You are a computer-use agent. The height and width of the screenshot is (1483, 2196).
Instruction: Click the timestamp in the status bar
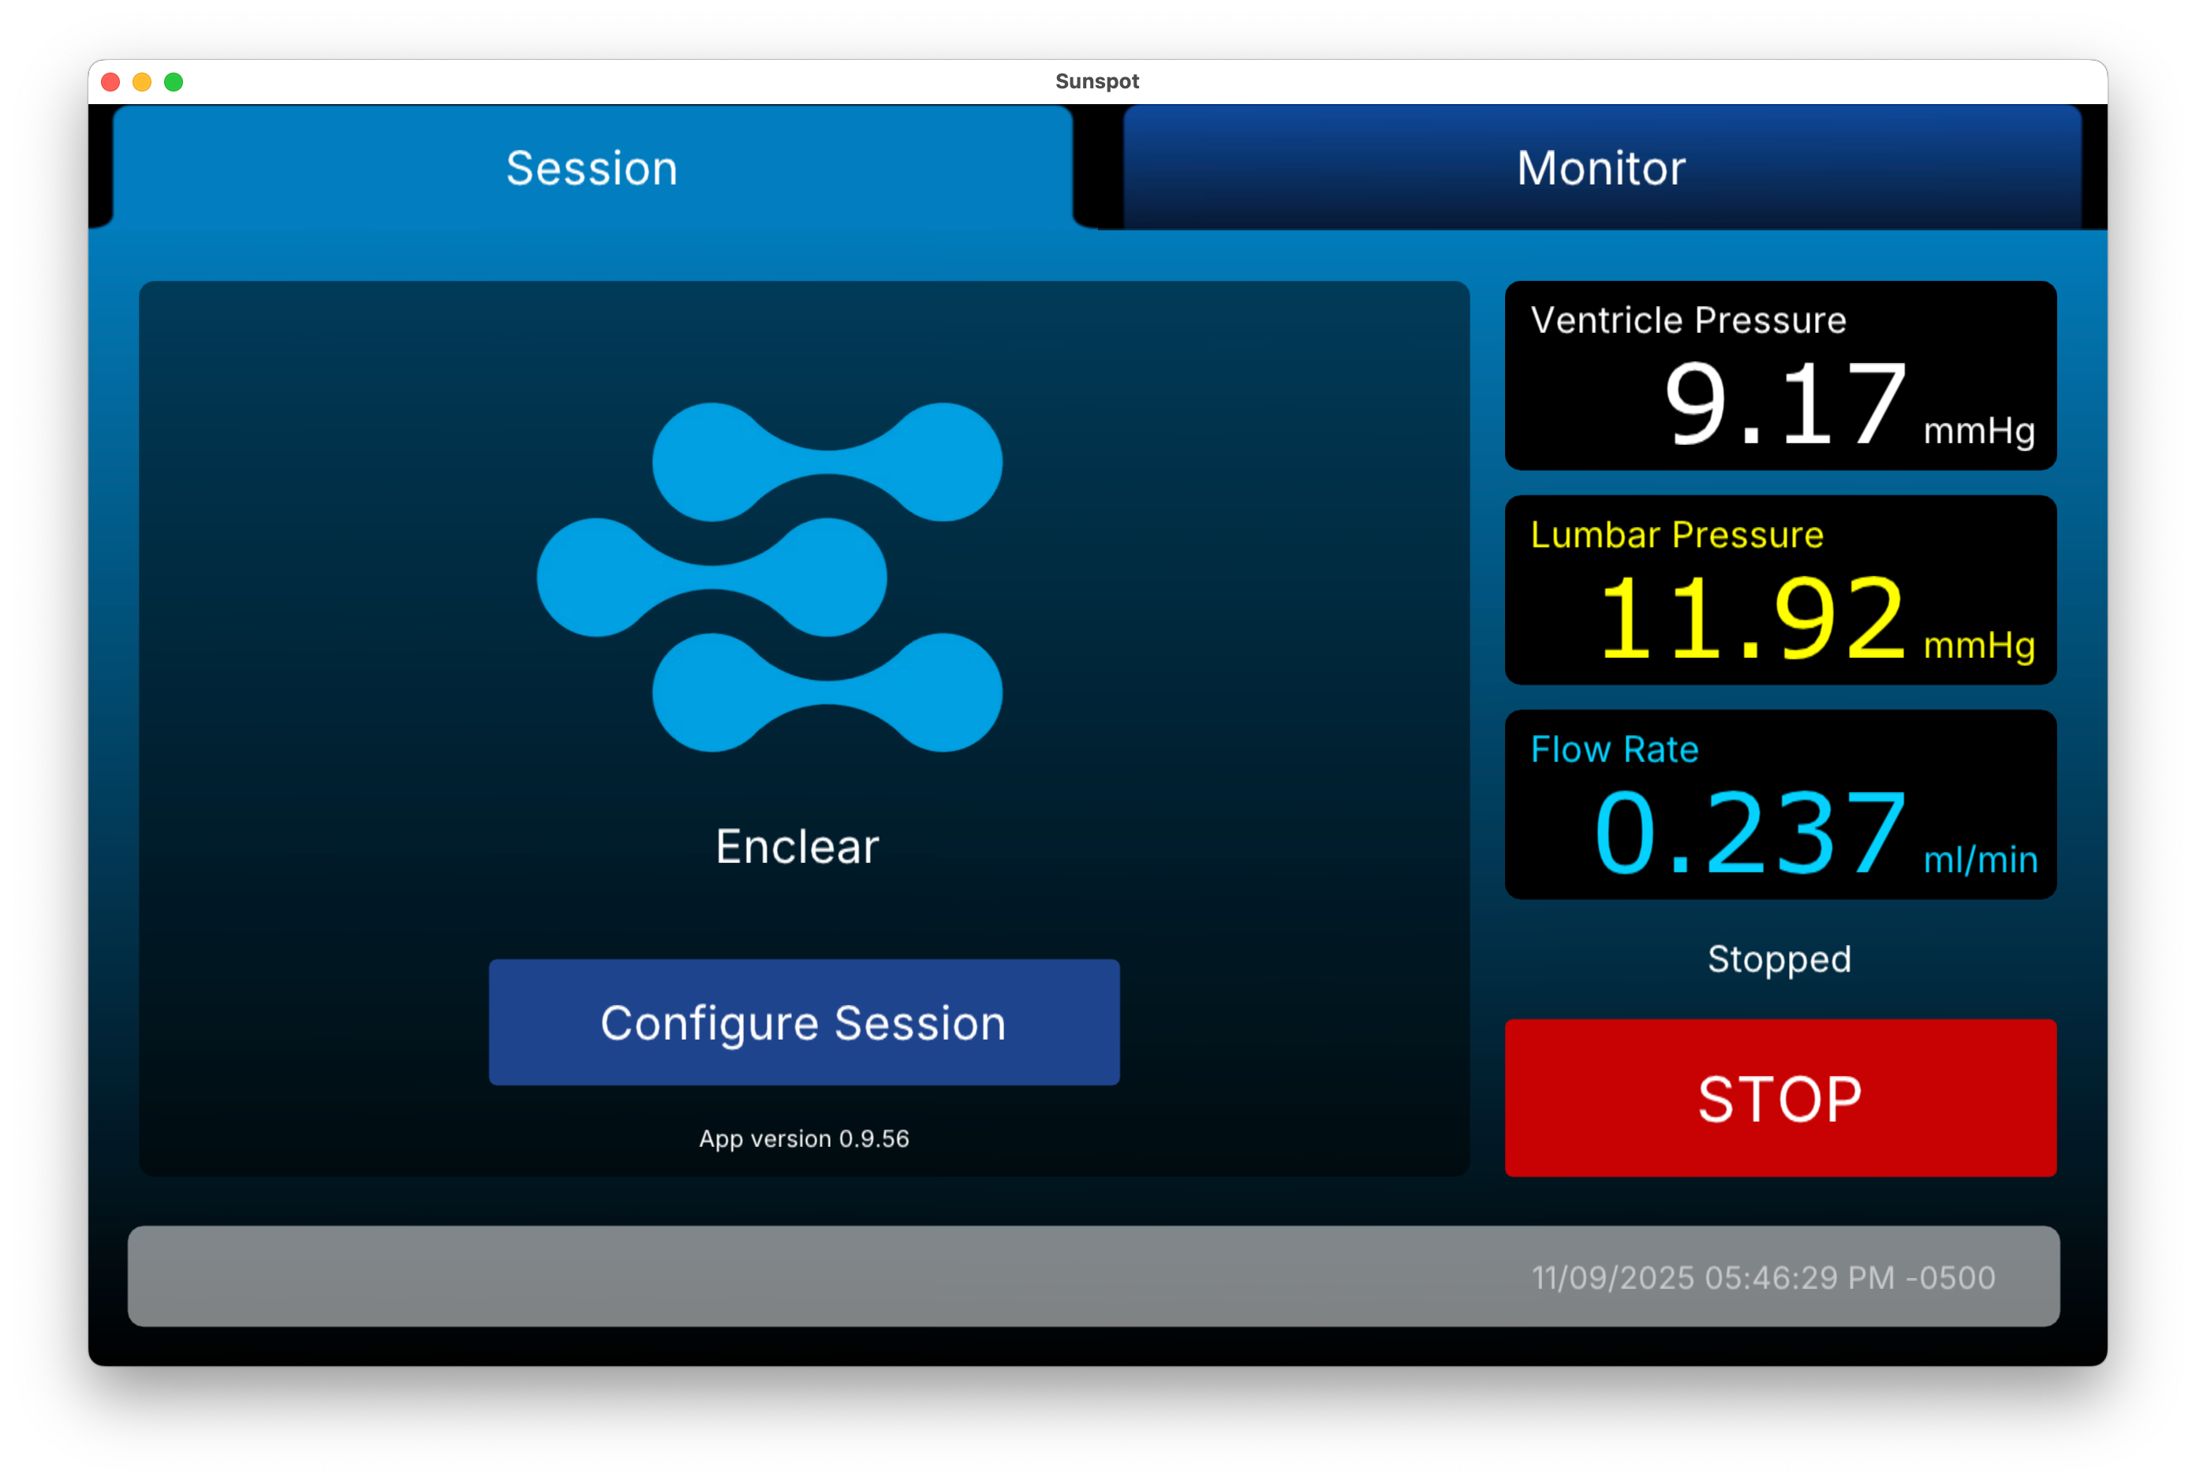(1762, 1277)
